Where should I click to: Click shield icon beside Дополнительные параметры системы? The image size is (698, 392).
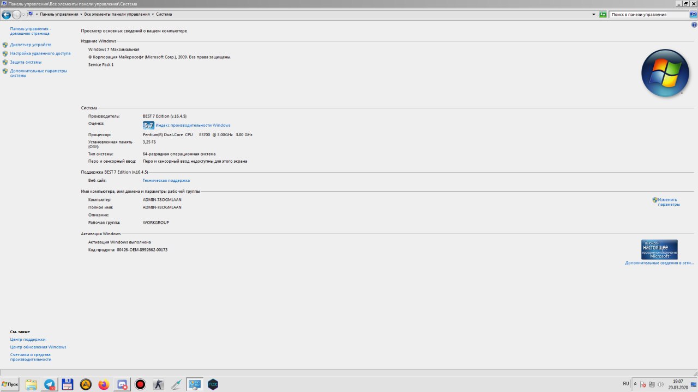(5, 71)
